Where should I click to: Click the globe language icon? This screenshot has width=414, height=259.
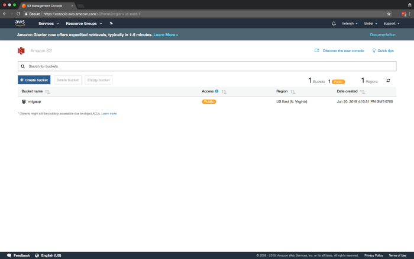[37, 255]
